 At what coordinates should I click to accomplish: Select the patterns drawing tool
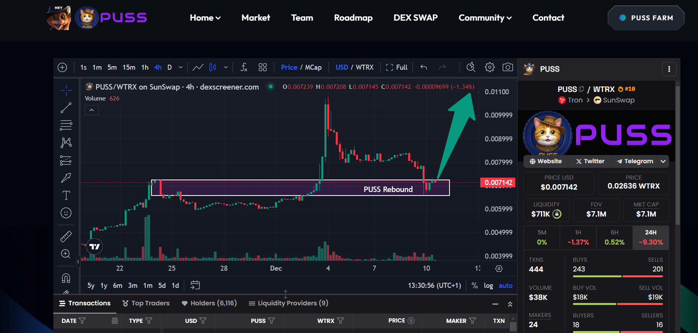(x=66, y=143)
